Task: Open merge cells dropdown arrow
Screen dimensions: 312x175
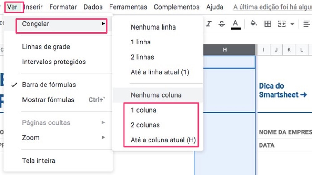Action: click(x=292, y=24)
